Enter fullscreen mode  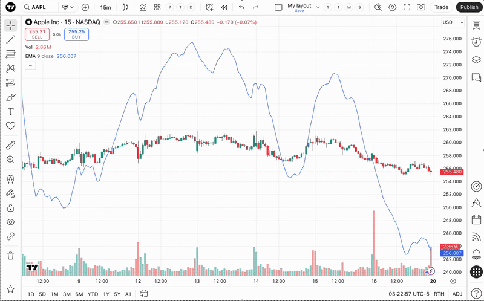coord(407,7)
